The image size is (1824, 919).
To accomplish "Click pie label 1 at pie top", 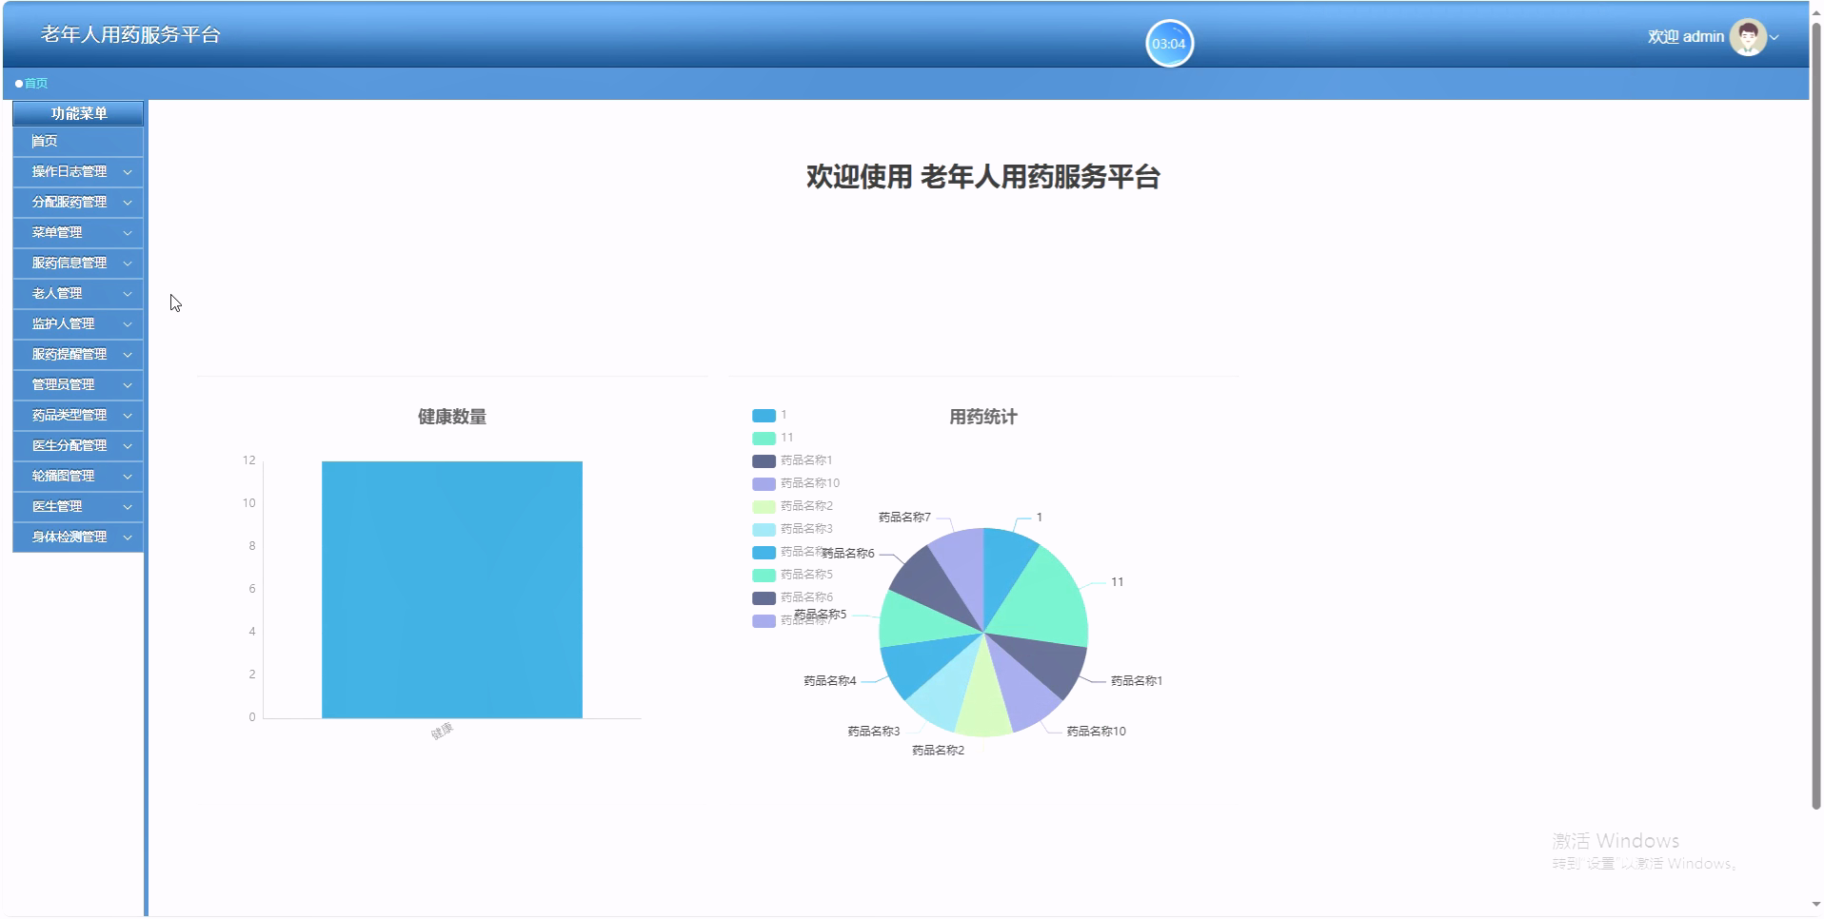I will (1040, 518).
